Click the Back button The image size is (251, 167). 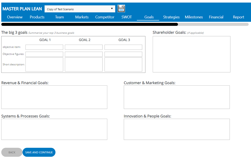pos(12,152)
